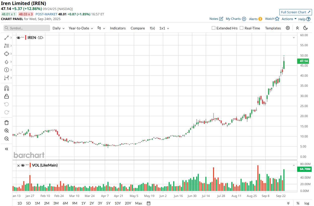Click the IREN series color swatch
The width and height of the screenshot is (314, 206).
click(26, 38)
